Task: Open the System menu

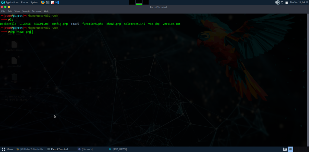Action: pos(34,2)
